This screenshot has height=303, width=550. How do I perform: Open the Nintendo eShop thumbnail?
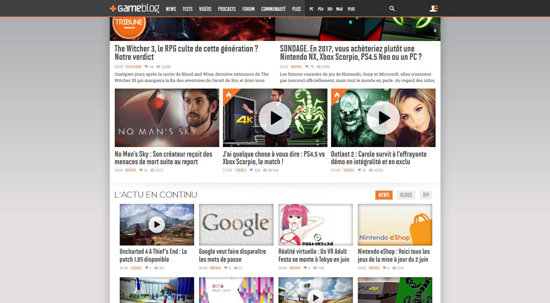tap(395, 225)
